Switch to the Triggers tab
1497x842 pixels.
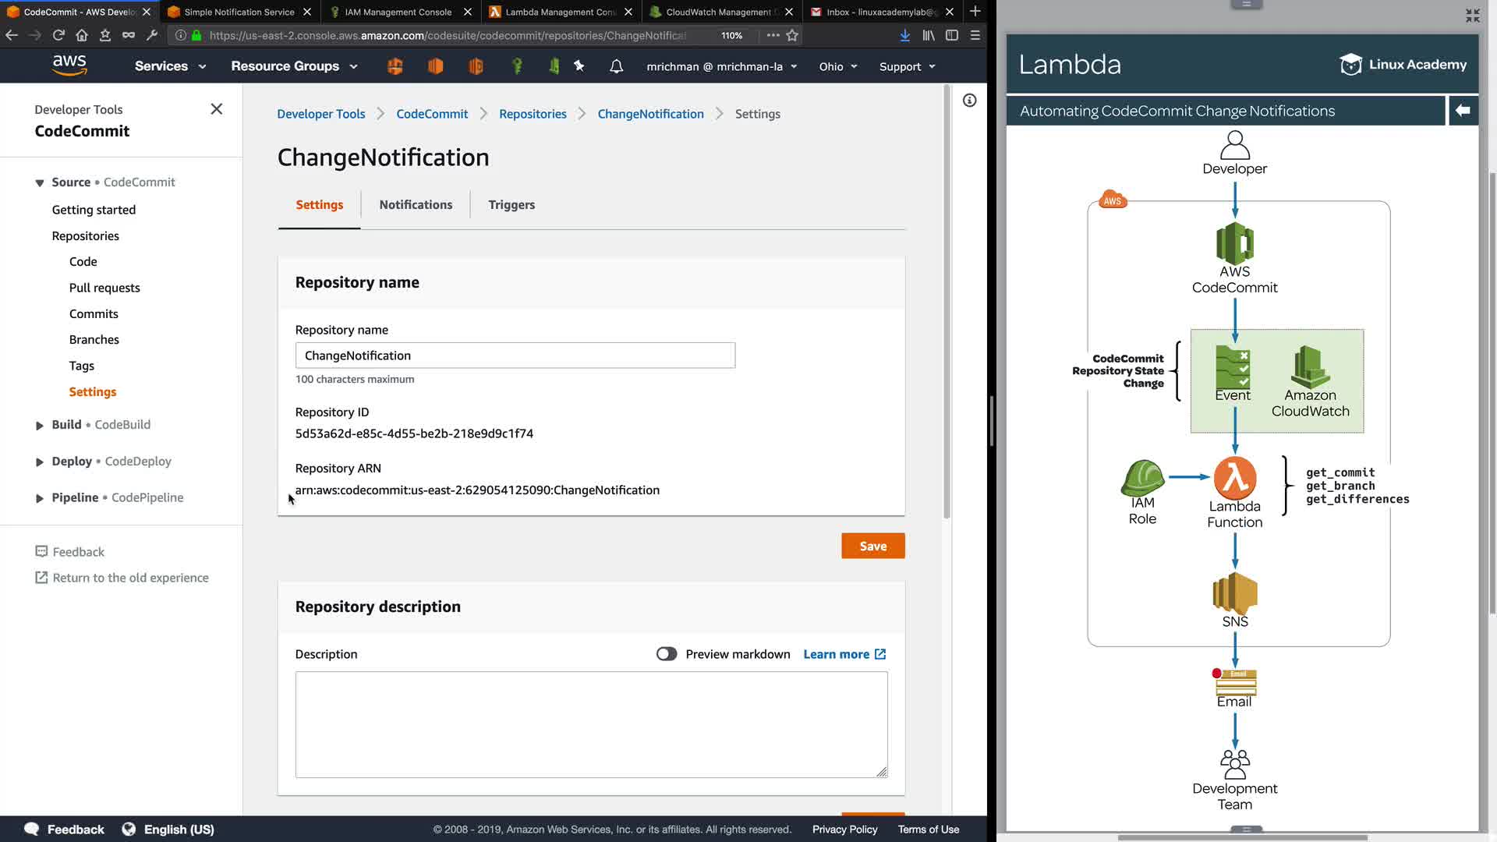(511, 204)
